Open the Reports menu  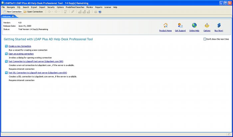click(99, 7)
